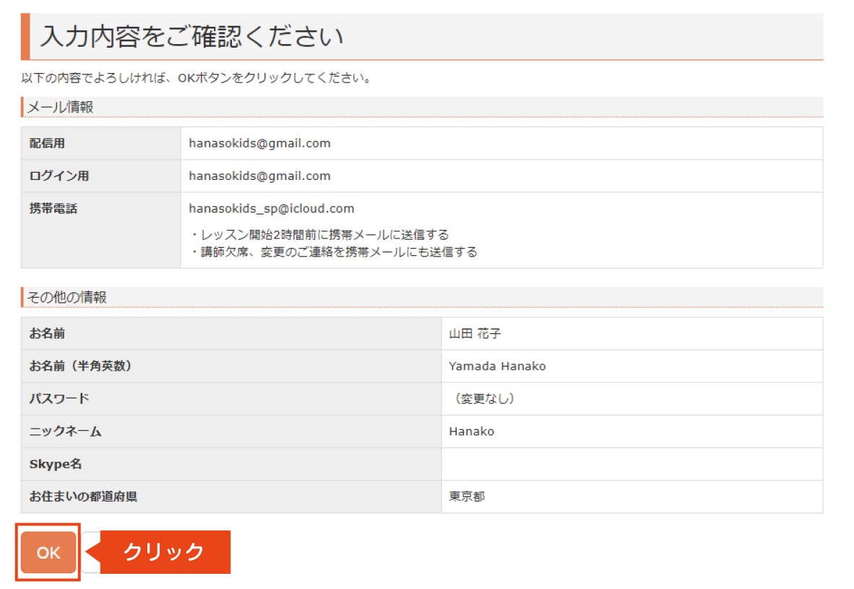Click the password value （変更なし）
Viewport: 854px width, 589px height.
click(483, 399)
